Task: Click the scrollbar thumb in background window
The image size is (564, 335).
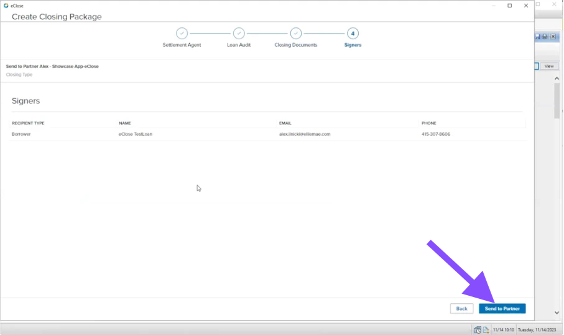Action: [557, 100]
